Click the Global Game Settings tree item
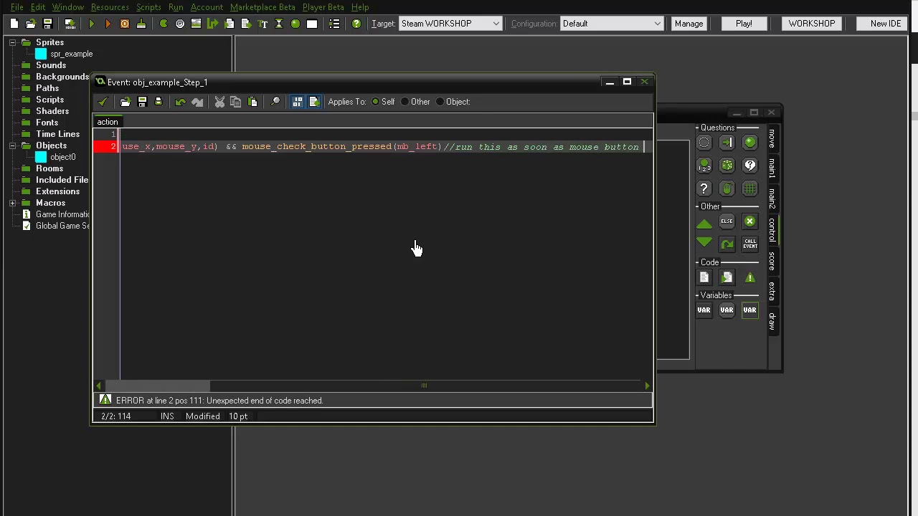Image resolution: width=918 pixels, height=516 pixels. [62, 226]
